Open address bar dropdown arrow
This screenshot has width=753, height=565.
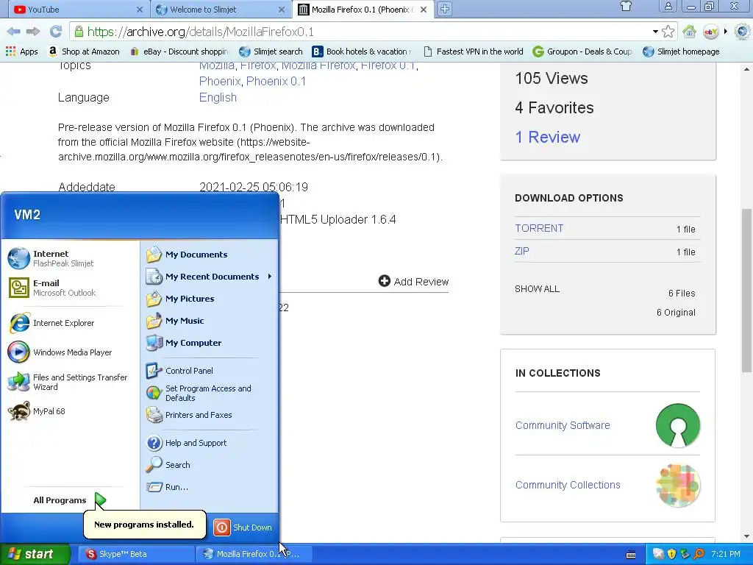tap(655, 32)
